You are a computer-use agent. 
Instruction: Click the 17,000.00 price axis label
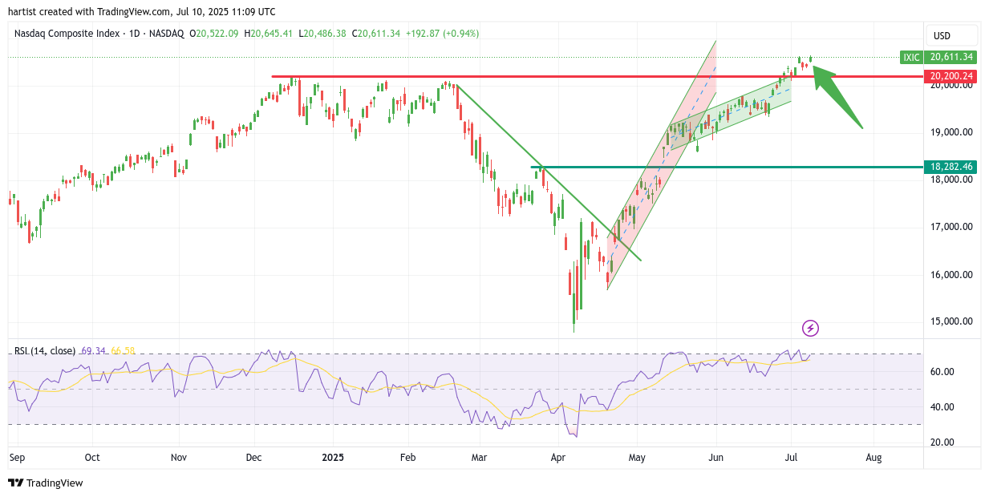tap(950, 227)
